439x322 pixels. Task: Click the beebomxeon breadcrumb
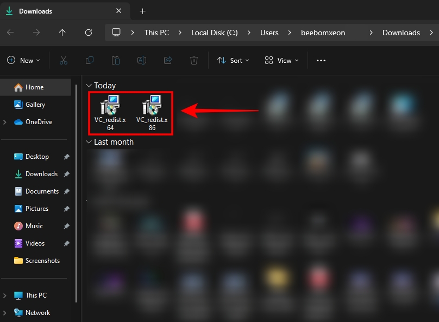(323, 33)
